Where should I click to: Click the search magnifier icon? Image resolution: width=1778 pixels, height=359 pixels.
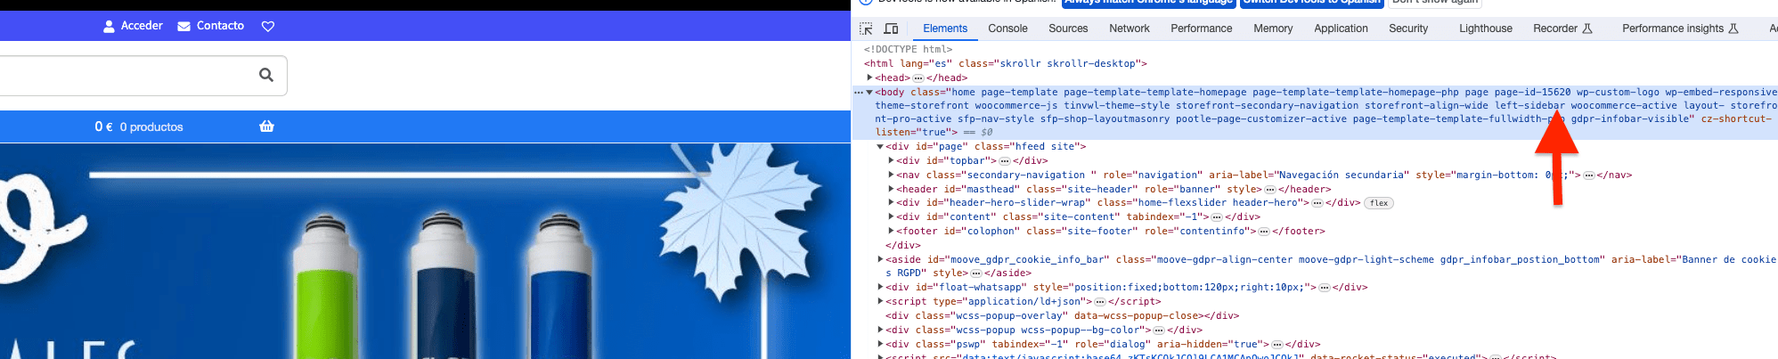point(266,75)
